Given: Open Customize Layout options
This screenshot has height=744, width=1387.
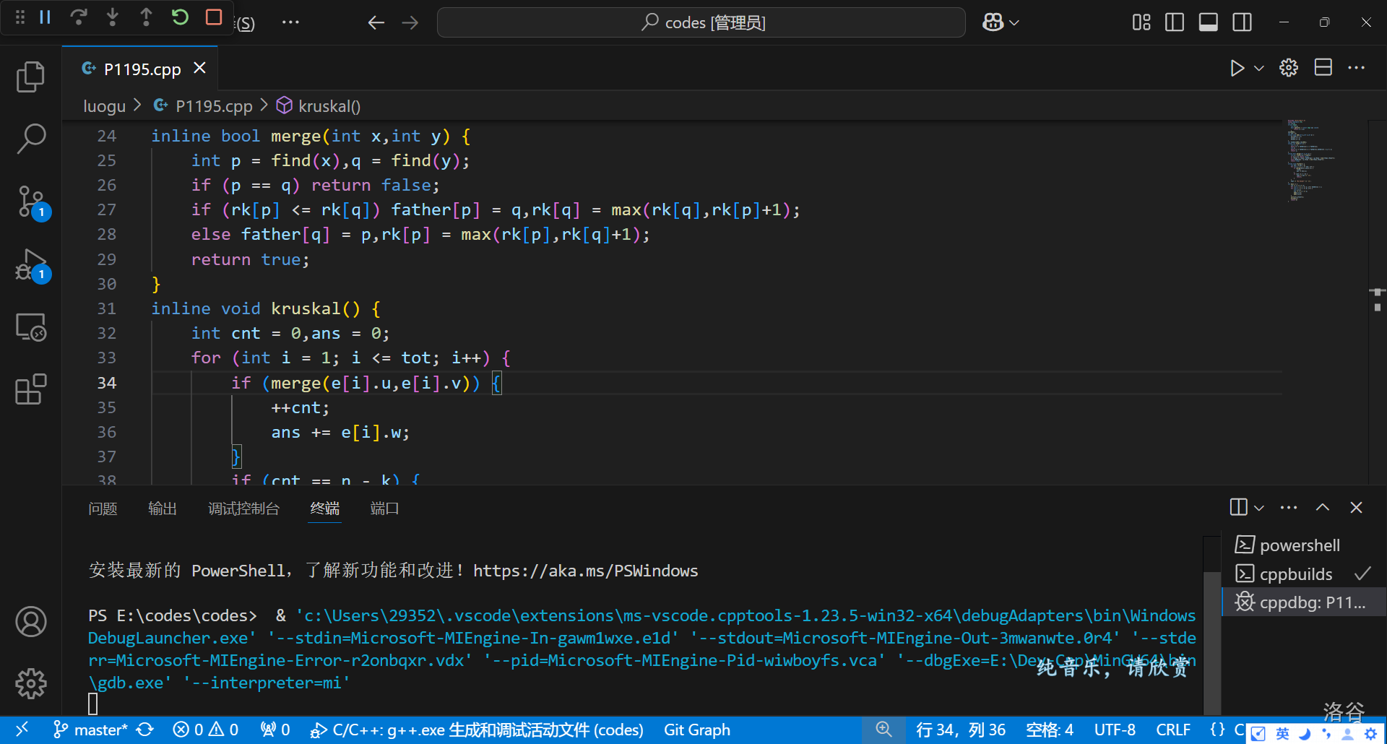Looking at the screenshot, I should click(x=1141, y=22).
